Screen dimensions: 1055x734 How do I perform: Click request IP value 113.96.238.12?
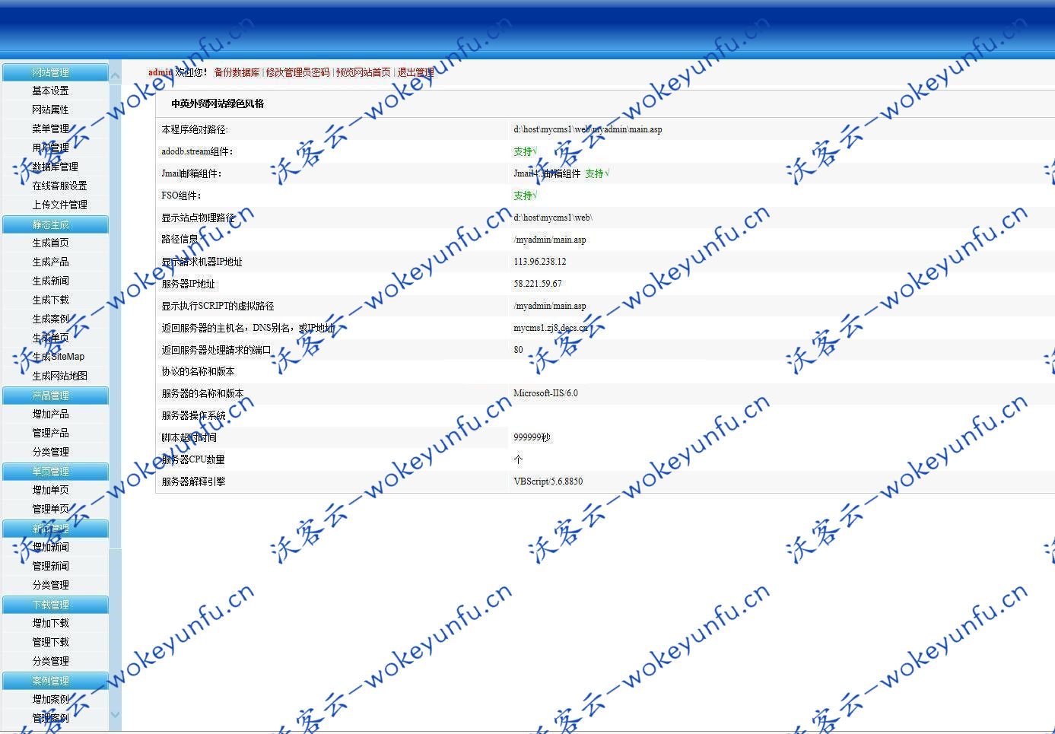pyautogui.click(x=540, y=262)
